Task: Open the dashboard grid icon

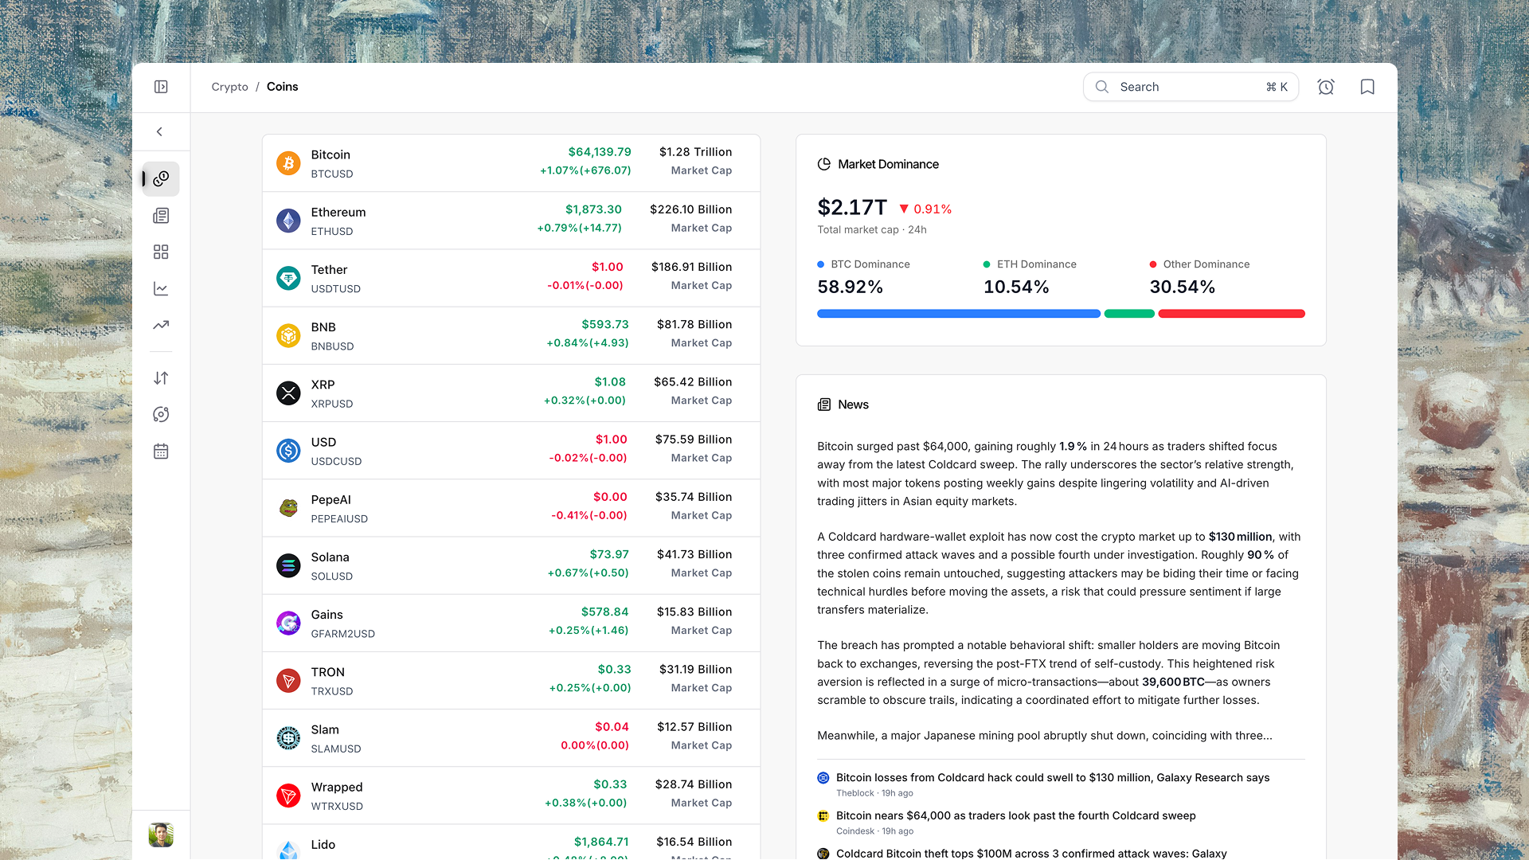Action: [161, 252]
